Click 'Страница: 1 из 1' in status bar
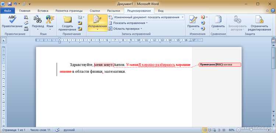This screenshot has height=133, width=276. pyautogui.click(x=14, y=130)
